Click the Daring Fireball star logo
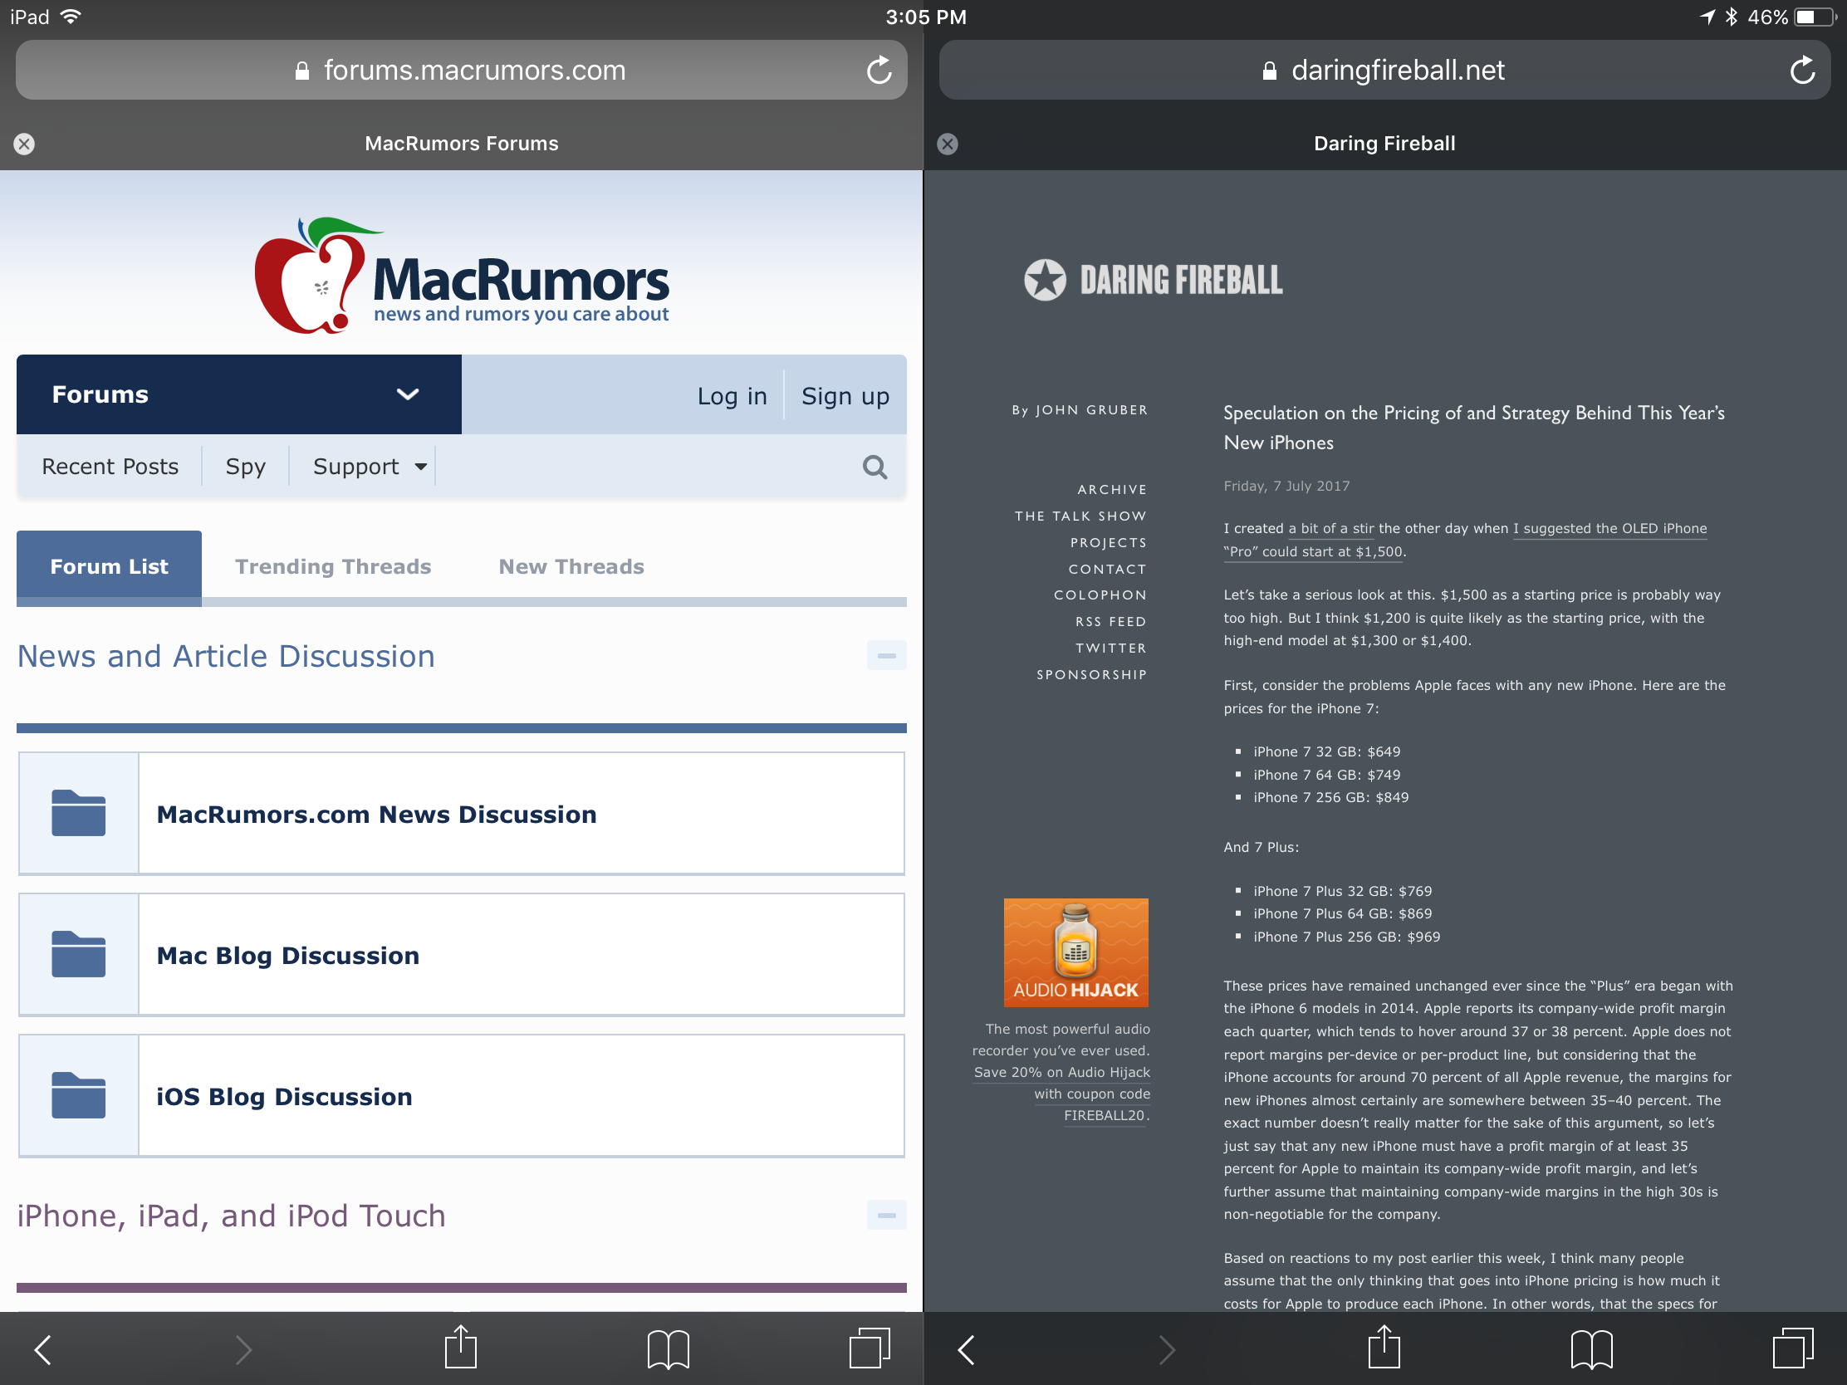 click(1045, 280)
